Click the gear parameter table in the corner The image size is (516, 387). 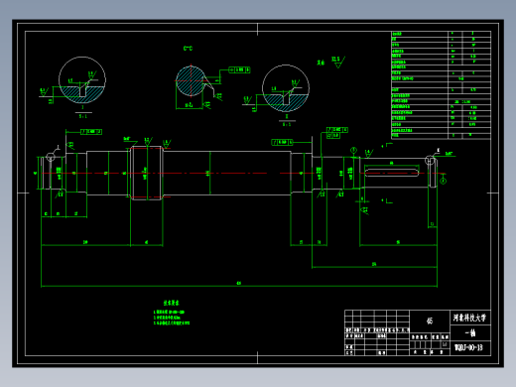point(441,85)
